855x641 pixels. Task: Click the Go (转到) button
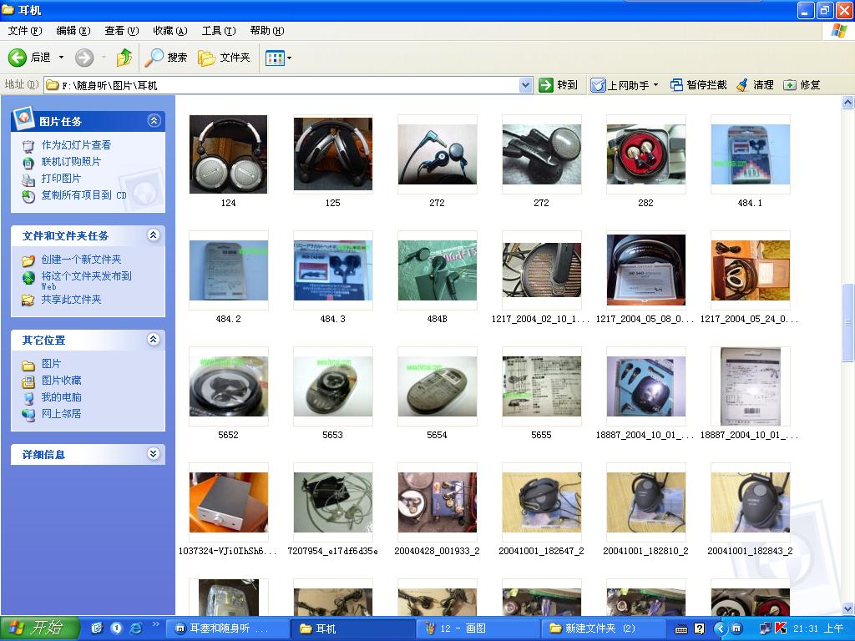(558, 85)
